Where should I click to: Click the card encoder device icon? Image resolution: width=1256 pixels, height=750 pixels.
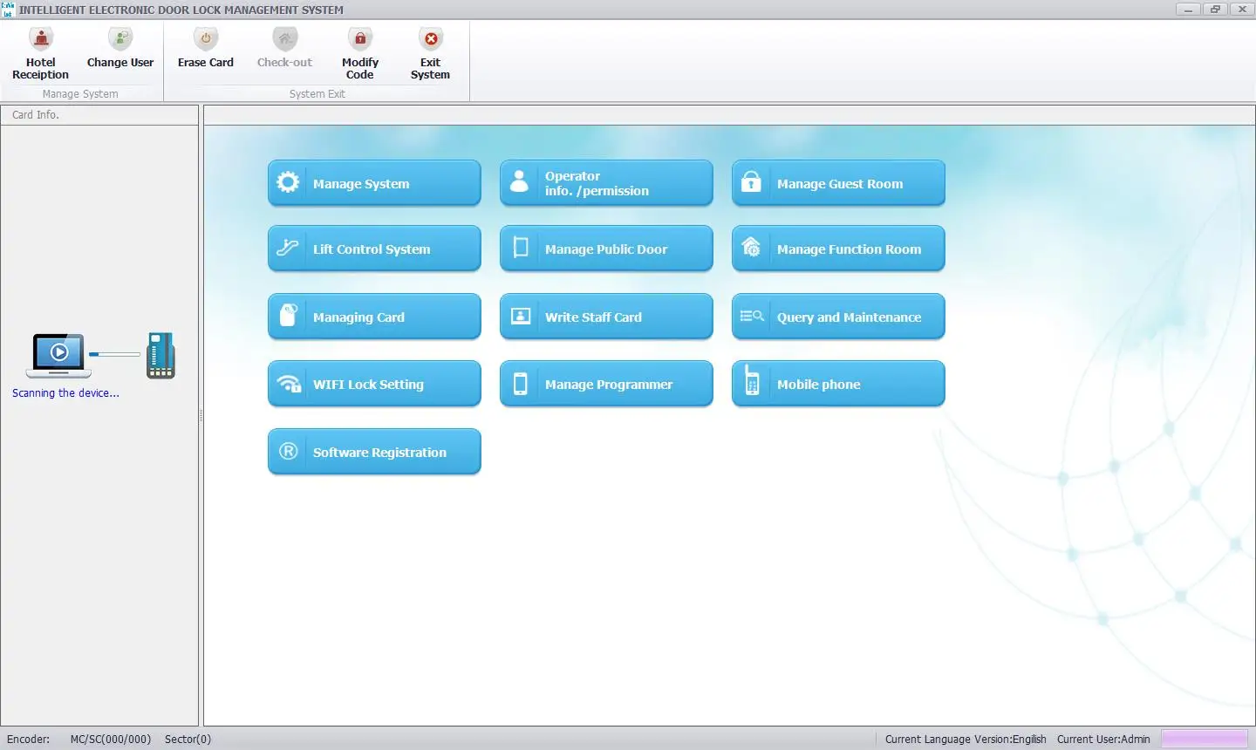point(160,355)
